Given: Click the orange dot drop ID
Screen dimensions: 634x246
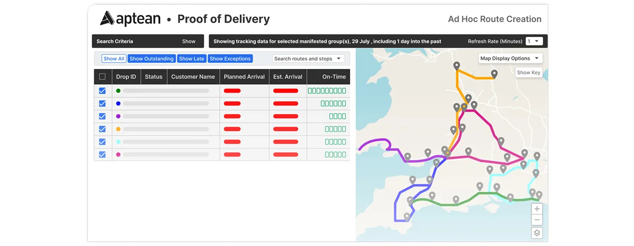Looking at the screenshot, I should tap(118, 129).
